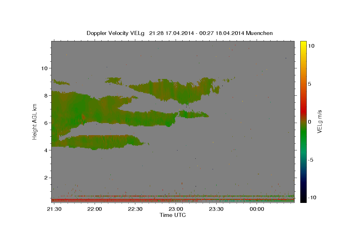The width and height of the screenshot is (364, 243).
Task: Click the colorbar value 0 label
Action: (309, 122)
